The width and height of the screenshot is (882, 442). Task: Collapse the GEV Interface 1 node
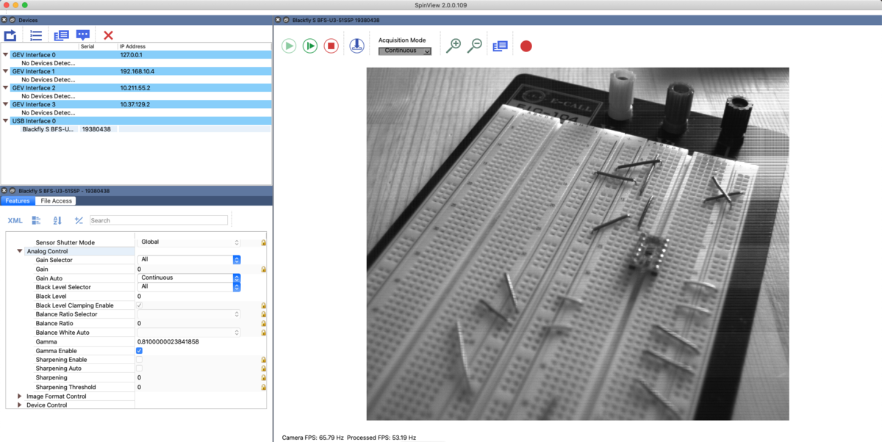tap(6, 71)
